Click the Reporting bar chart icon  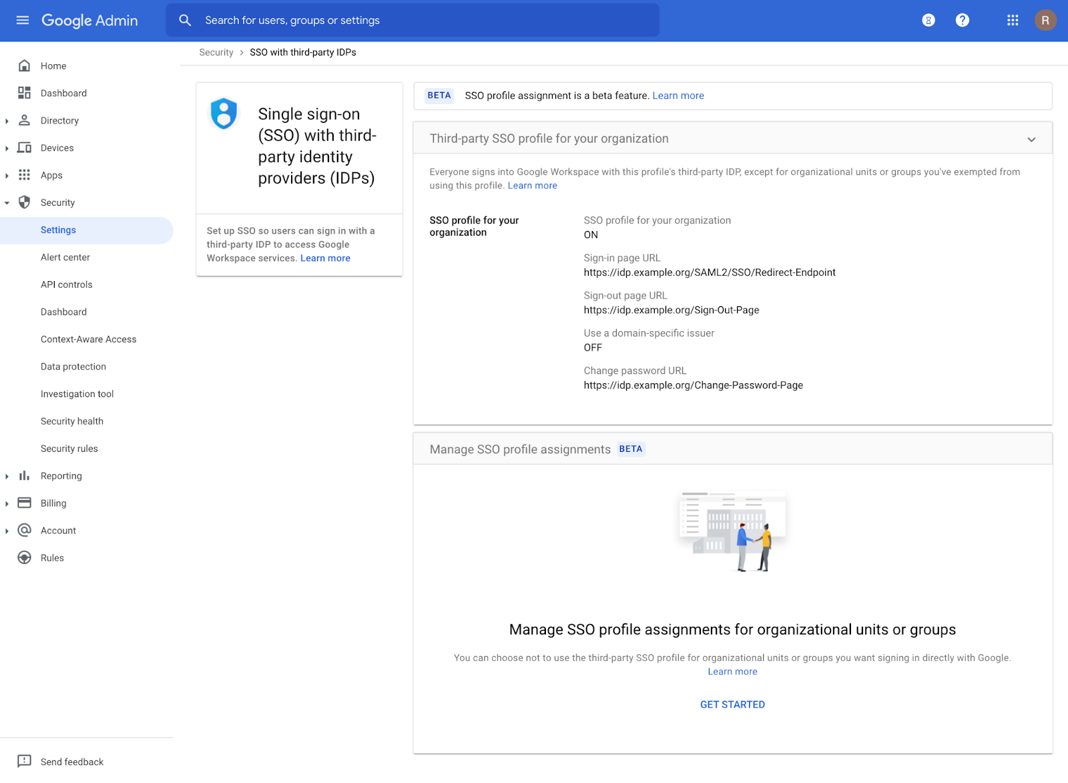[x=24, y=475]
